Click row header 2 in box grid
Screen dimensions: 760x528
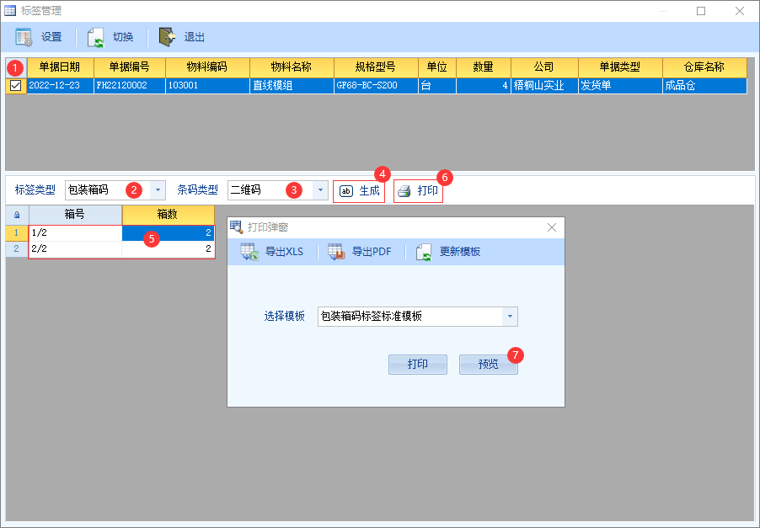click(x=17, y=249)
